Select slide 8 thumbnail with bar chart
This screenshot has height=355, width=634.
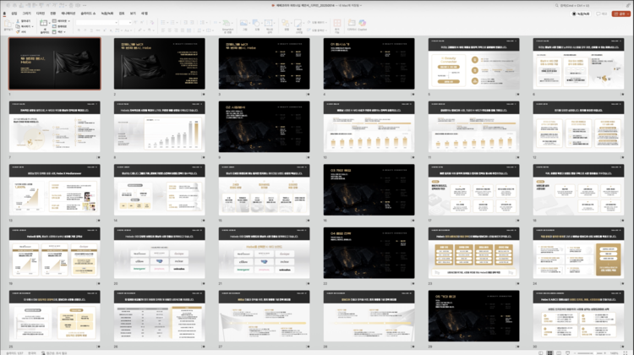[159, 127]
